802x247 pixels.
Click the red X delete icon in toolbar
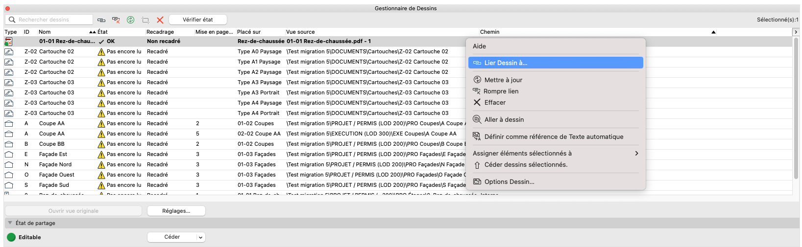tap(160, 20)
